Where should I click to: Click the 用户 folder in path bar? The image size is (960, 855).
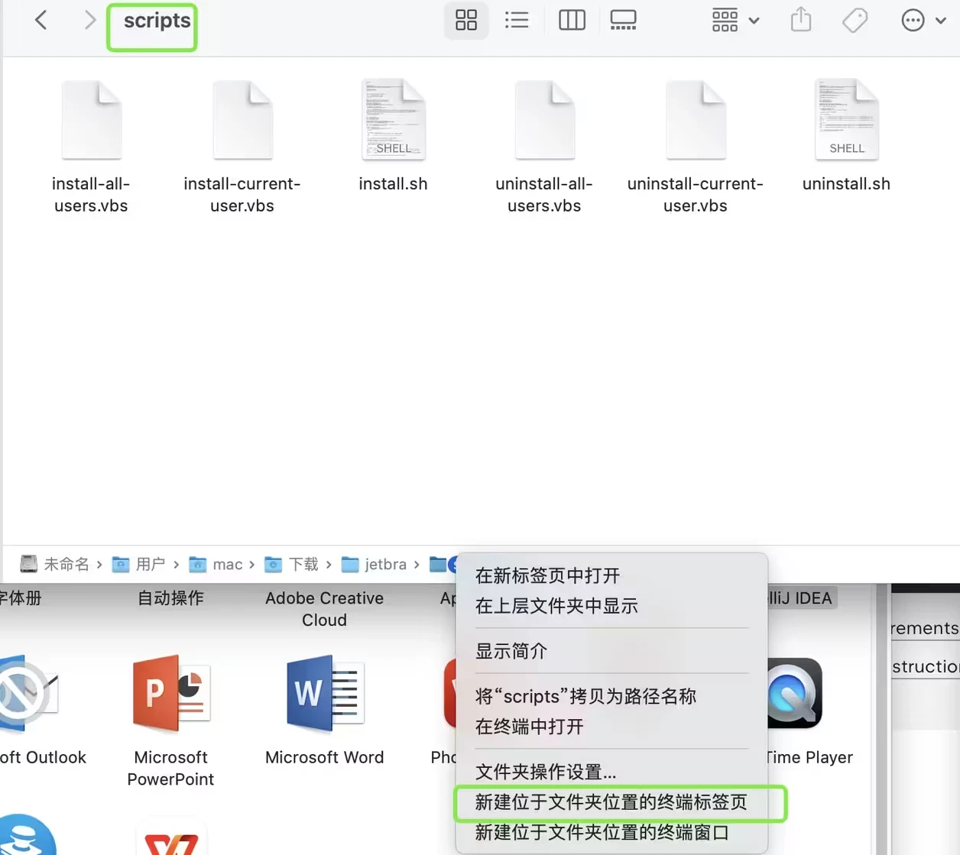[x=139, y=565]
